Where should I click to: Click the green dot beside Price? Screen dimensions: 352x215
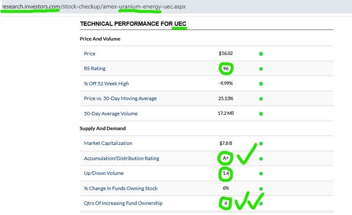[x=261, y=54]
